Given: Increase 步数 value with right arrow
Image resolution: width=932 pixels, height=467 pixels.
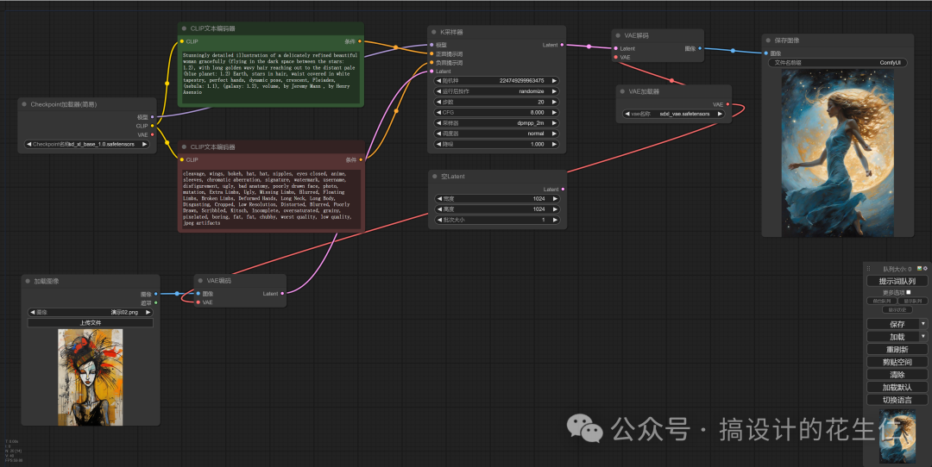Looking at the screenshot, I should coord(554,102).
